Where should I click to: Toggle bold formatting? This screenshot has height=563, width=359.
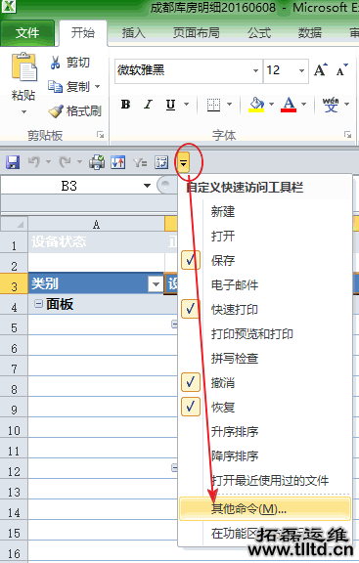(x=125, y=105)
